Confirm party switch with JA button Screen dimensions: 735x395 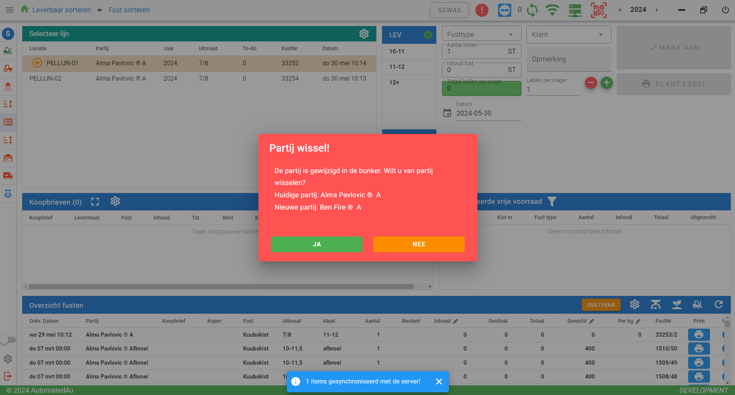pyautogui.click(x=316, y=244)
